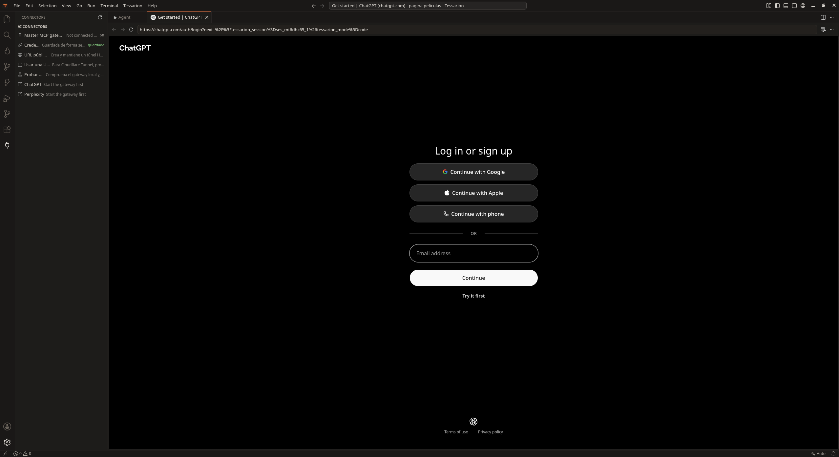Select the Usar una URL connector row
The image size is (839, 457).
point(61,65)
